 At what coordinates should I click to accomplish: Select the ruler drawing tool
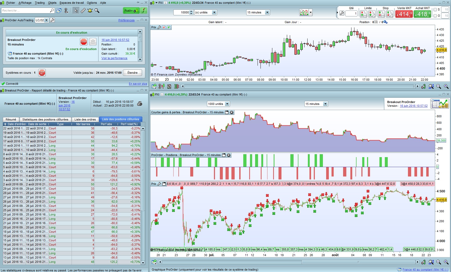[x=83, y=11]
